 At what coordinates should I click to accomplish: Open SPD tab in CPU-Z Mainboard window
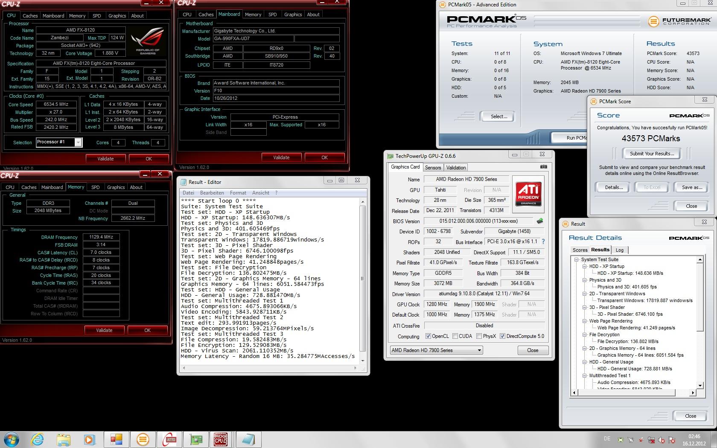click(x=272, y=15)
